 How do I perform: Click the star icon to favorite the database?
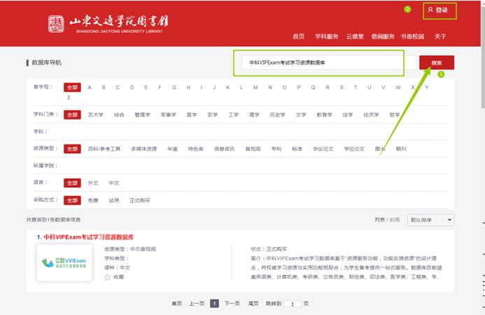[x=107, y=277]
